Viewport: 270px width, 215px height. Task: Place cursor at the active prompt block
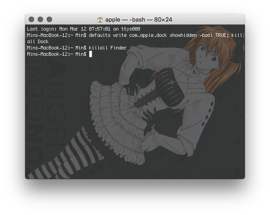pyautogui.click(x=91, y=54)
